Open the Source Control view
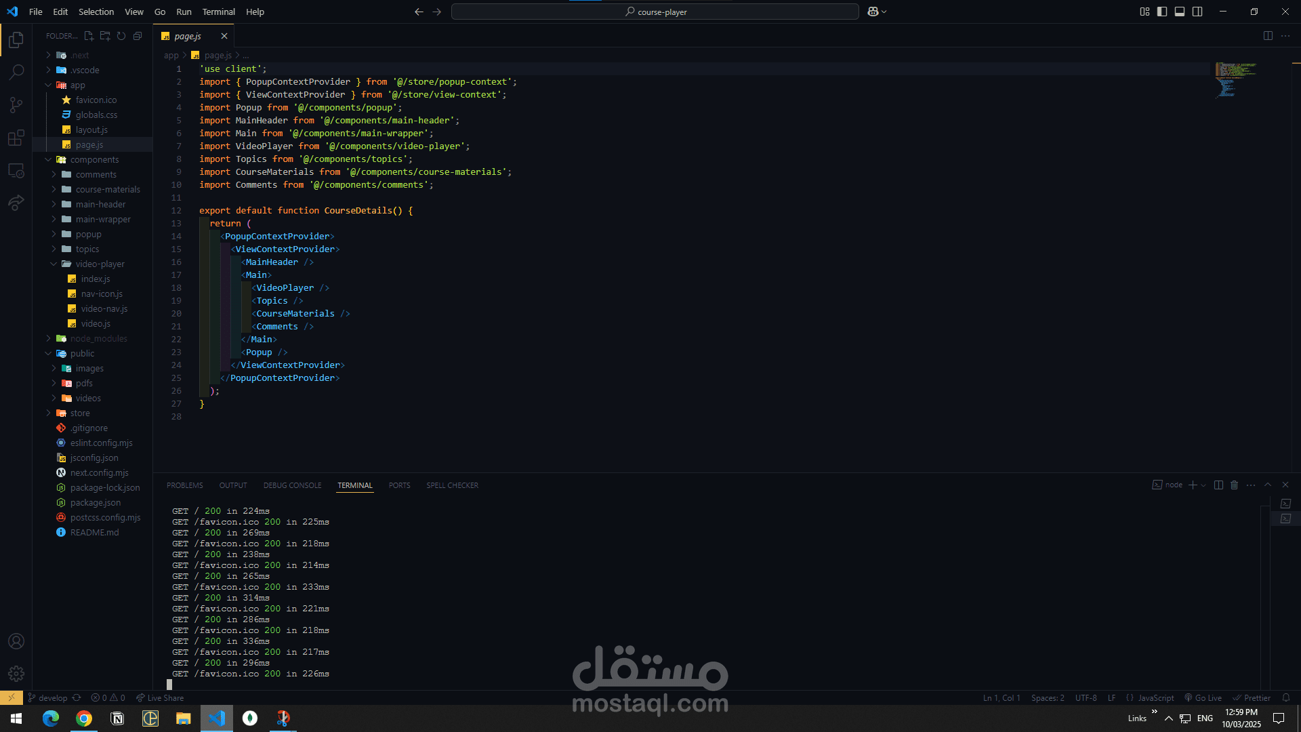1301x732 pixels. click(16, 104)
